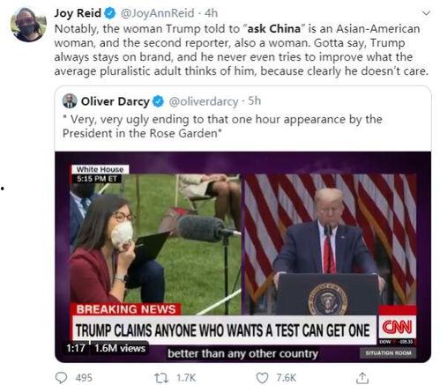Image resolution: width=440 pixels, height=385 pixels.
Task: Open the tweet options chevron menu
Action: 426,13
